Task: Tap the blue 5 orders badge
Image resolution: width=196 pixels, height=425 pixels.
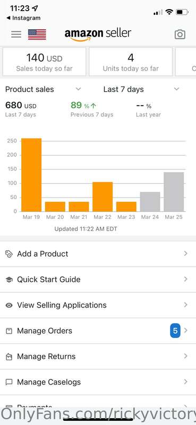Action: (x=175, y=331)
